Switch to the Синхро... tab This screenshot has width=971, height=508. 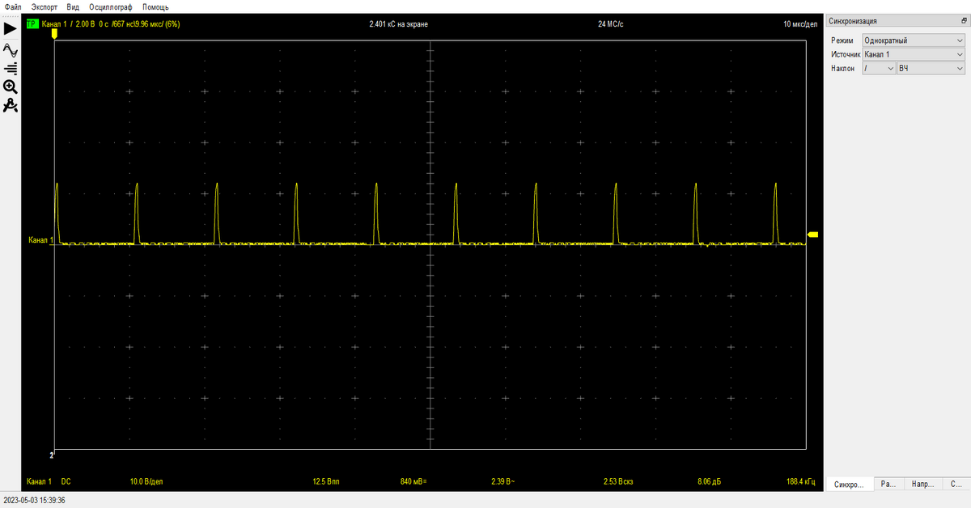tap(848, 485)
